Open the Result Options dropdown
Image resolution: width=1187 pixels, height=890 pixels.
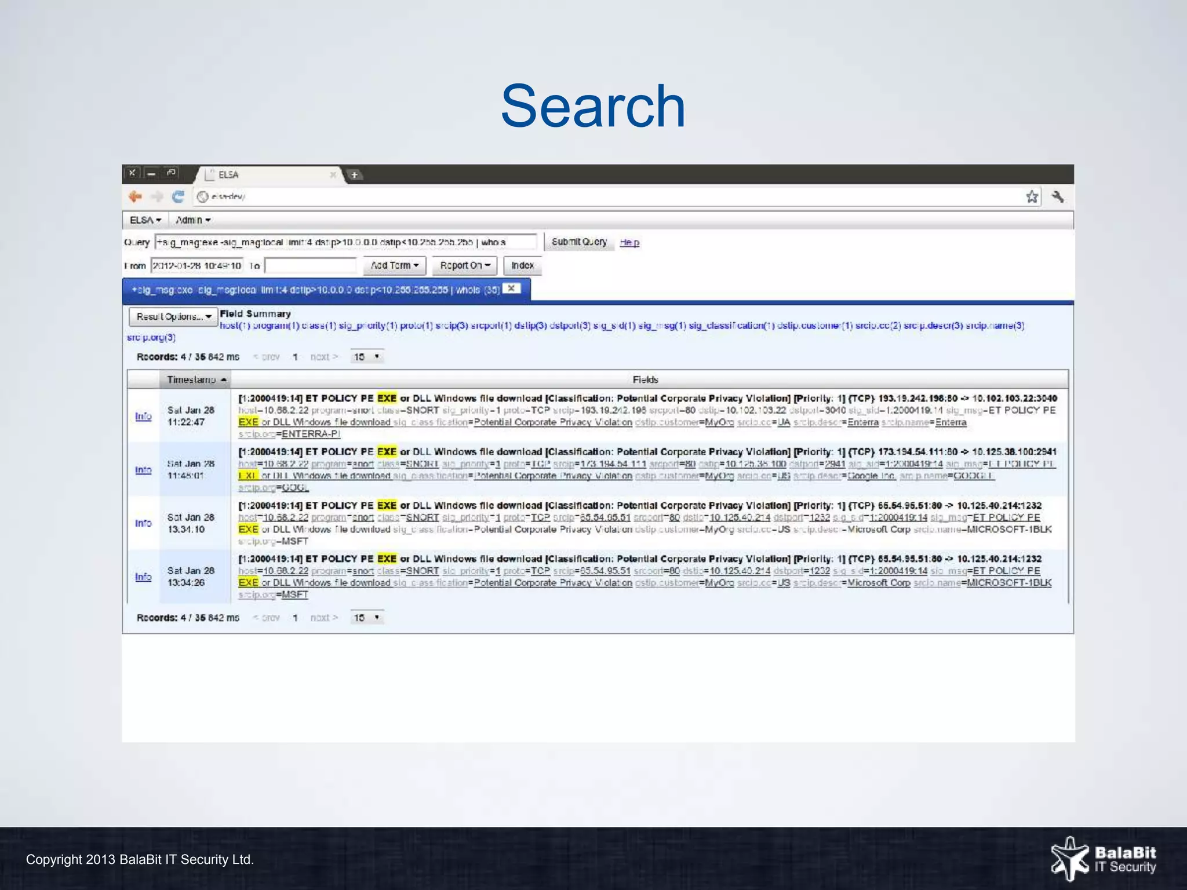click(173, 317)
